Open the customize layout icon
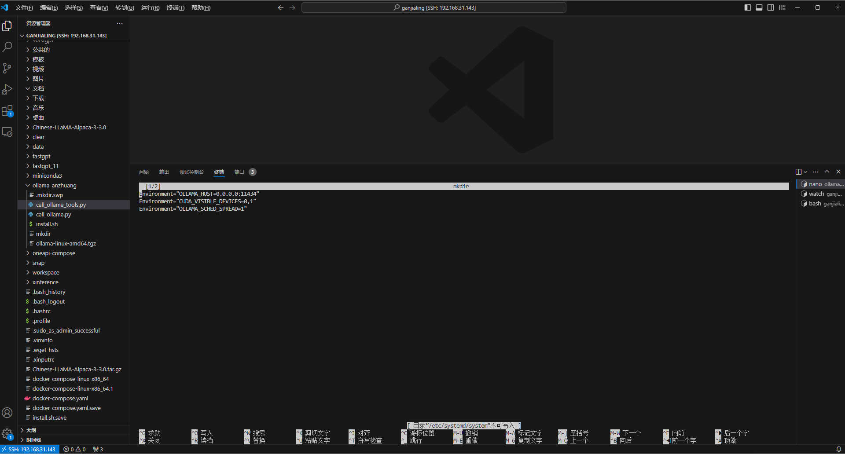 click(782, 7)
